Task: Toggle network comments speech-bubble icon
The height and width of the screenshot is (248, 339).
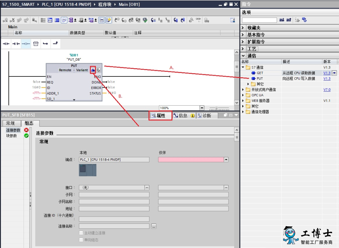Action: 64,20
